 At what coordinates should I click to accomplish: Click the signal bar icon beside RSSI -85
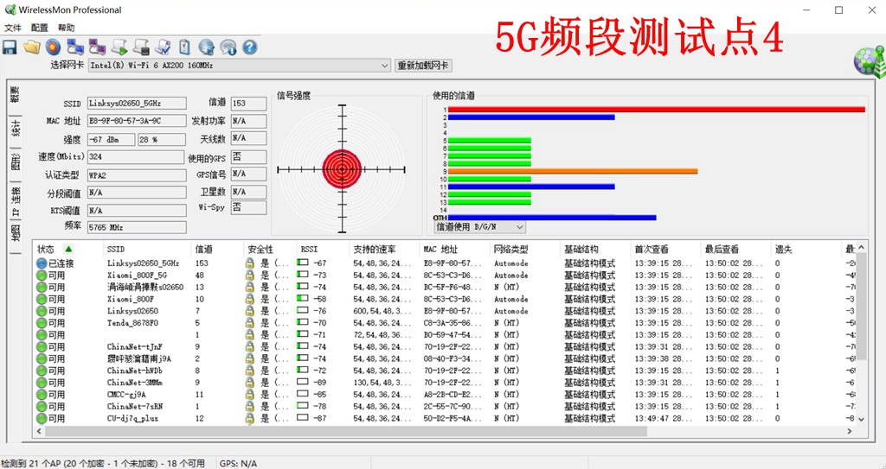(x=303, y=394)
